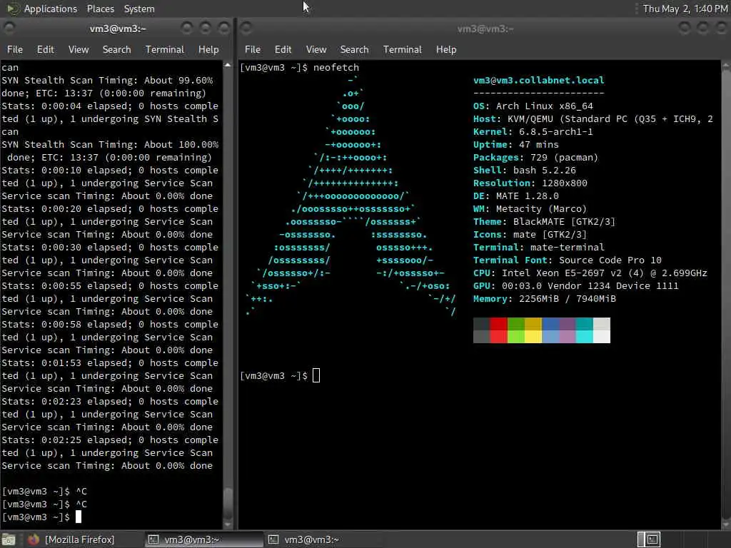The width and height of the screenshot is (731, 548).
Task: Click the left terminal scrollbar thumb
Action: (x=228, y=502)
